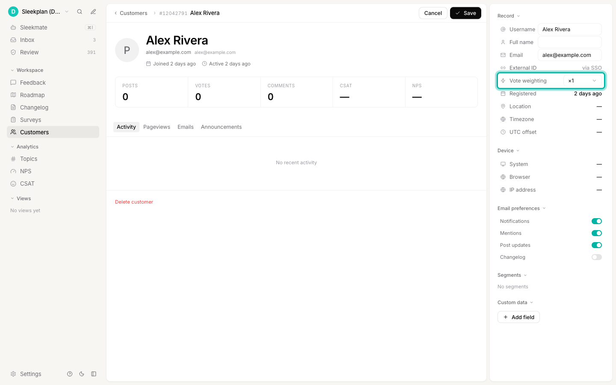616x385 pixels.
Task: Click Registered value '2 days ago'
Action: point(588,94)
